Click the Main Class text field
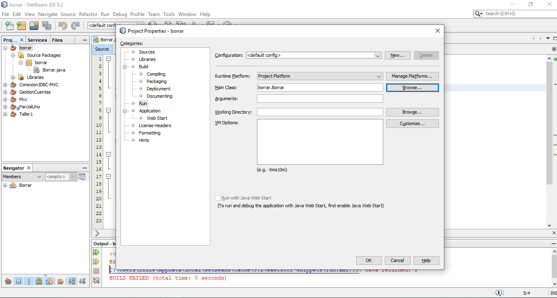Screen dimensions: 557x298 (x=320, y=87)
